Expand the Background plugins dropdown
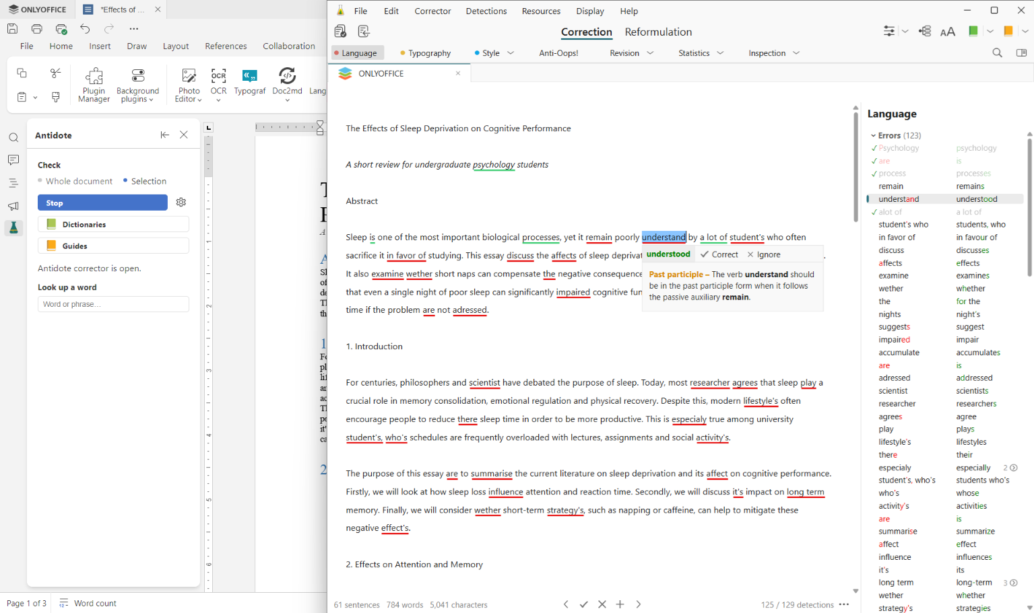 pyautogui.click(x=137, y=85)
